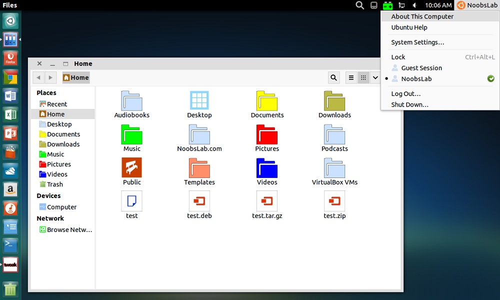Image resolution: width=500 pixels, height=300 pixels.
Task: Switch to list view in Files
Action: 351,77
